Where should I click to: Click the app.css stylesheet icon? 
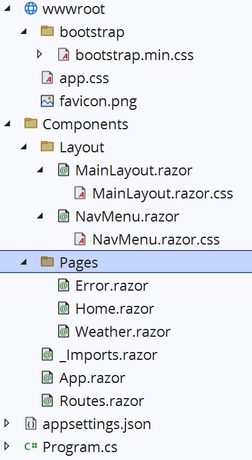click(x=47, y=78)
